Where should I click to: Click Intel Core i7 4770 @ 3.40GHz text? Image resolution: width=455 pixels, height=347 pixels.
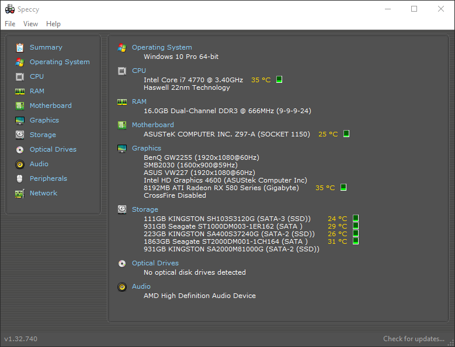click(x=193, y=80)
